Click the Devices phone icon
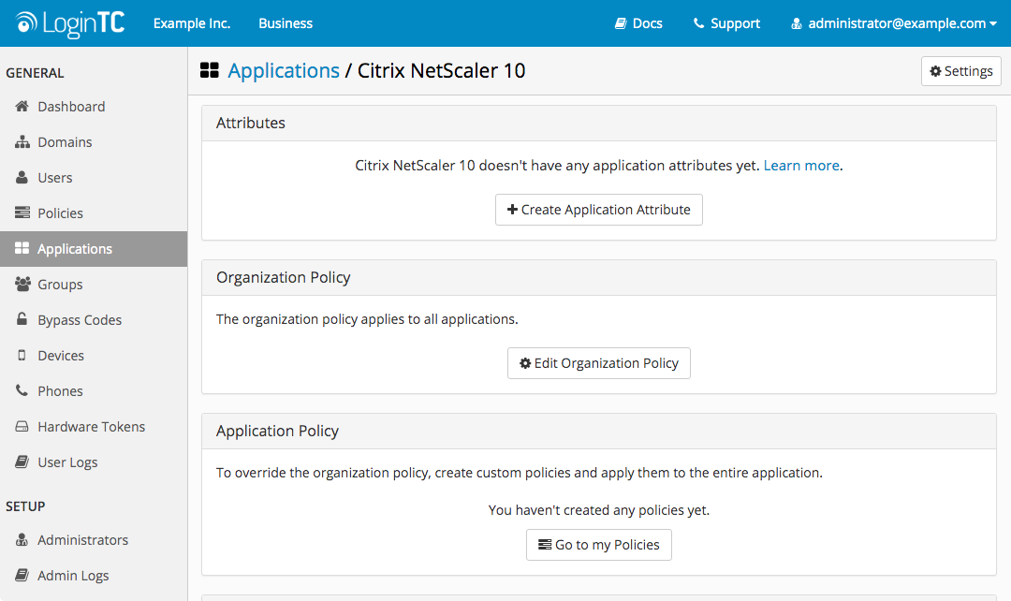The width and height of the screenshot is (1011, 601). click(x=22, y=356)
